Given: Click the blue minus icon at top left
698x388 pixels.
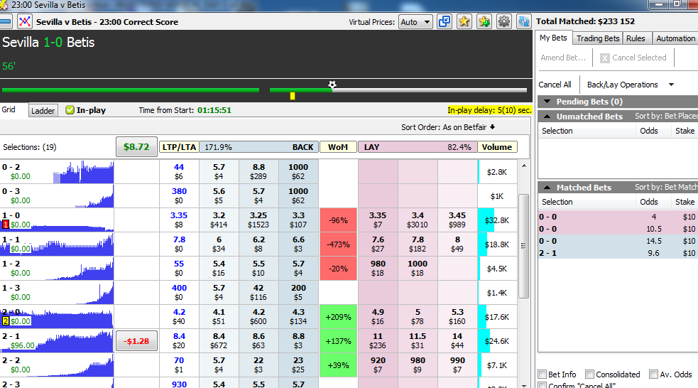Looking at the screenshot, I should (6, 21).
